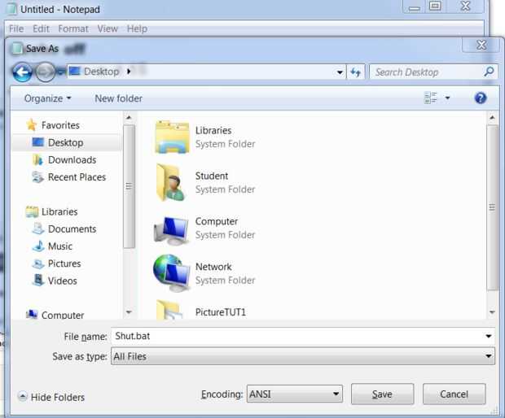Open the View menu in Notepad

pos(108,29)
